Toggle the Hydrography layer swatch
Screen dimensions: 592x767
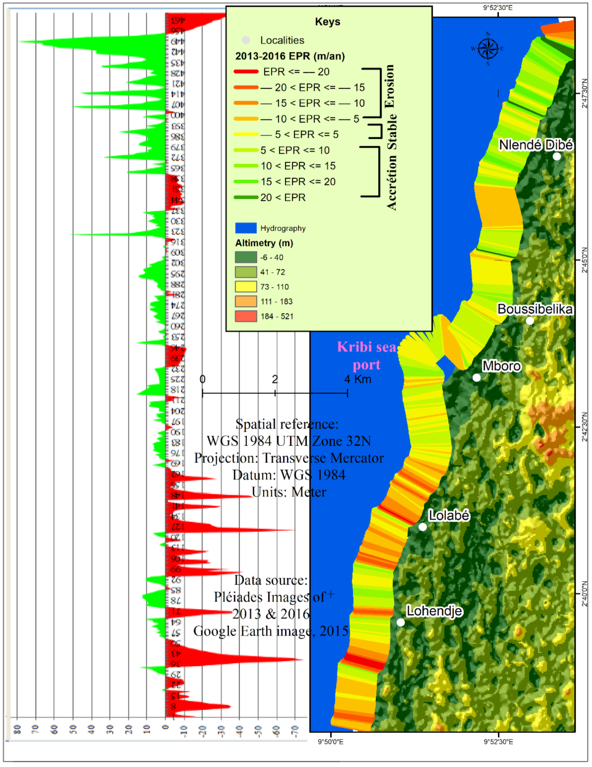click(x=246, y=229)
